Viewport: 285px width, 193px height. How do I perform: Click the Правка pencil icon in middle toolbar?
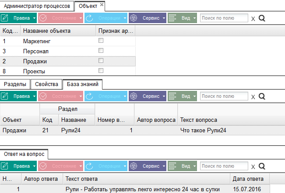(x=5, y=96)
